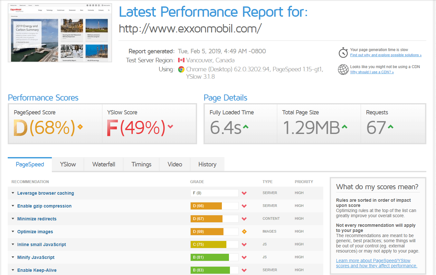The height and width of the screenshot is (275, 436).
Task: Click the CONTENT type in Minimize redirects row
Action: (x=271, y=218)
